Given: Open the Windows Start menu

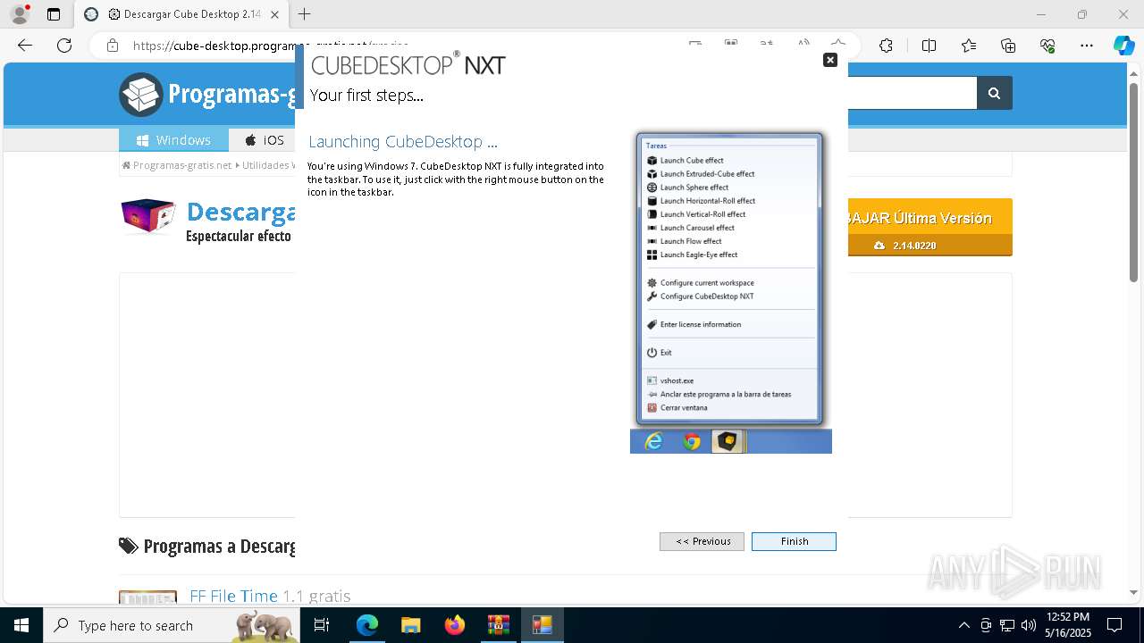Looking at the screenshot, I should [x=21, y=625].
